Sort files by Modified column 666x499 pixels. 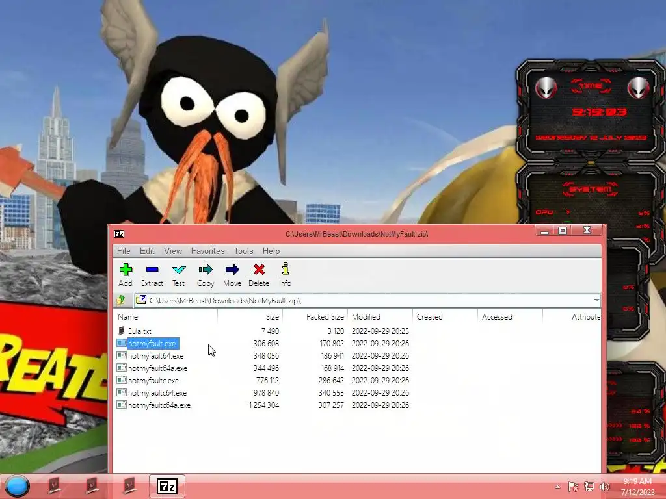pos(380,316)
